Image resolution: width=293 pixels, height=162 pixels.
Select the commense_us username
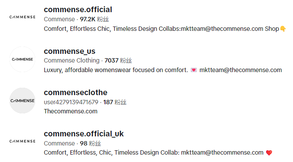(69, 51)
